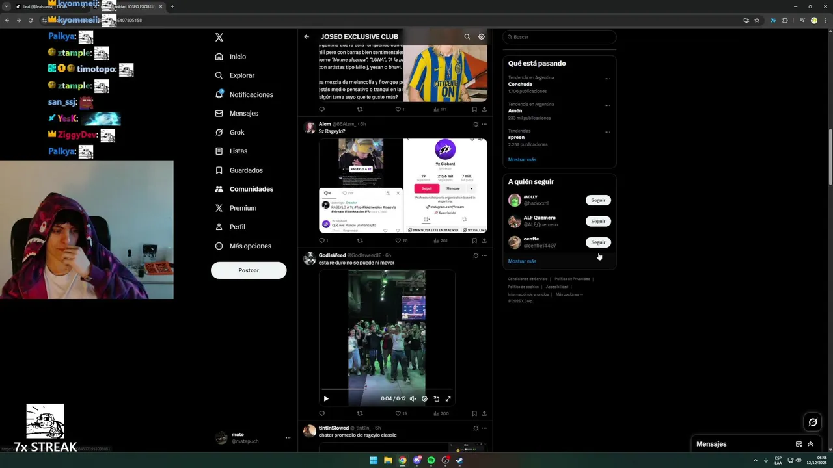Ask Grok about Alem's post
The width and height of the screenshot is (833, 468).
(x=476, y=124)
